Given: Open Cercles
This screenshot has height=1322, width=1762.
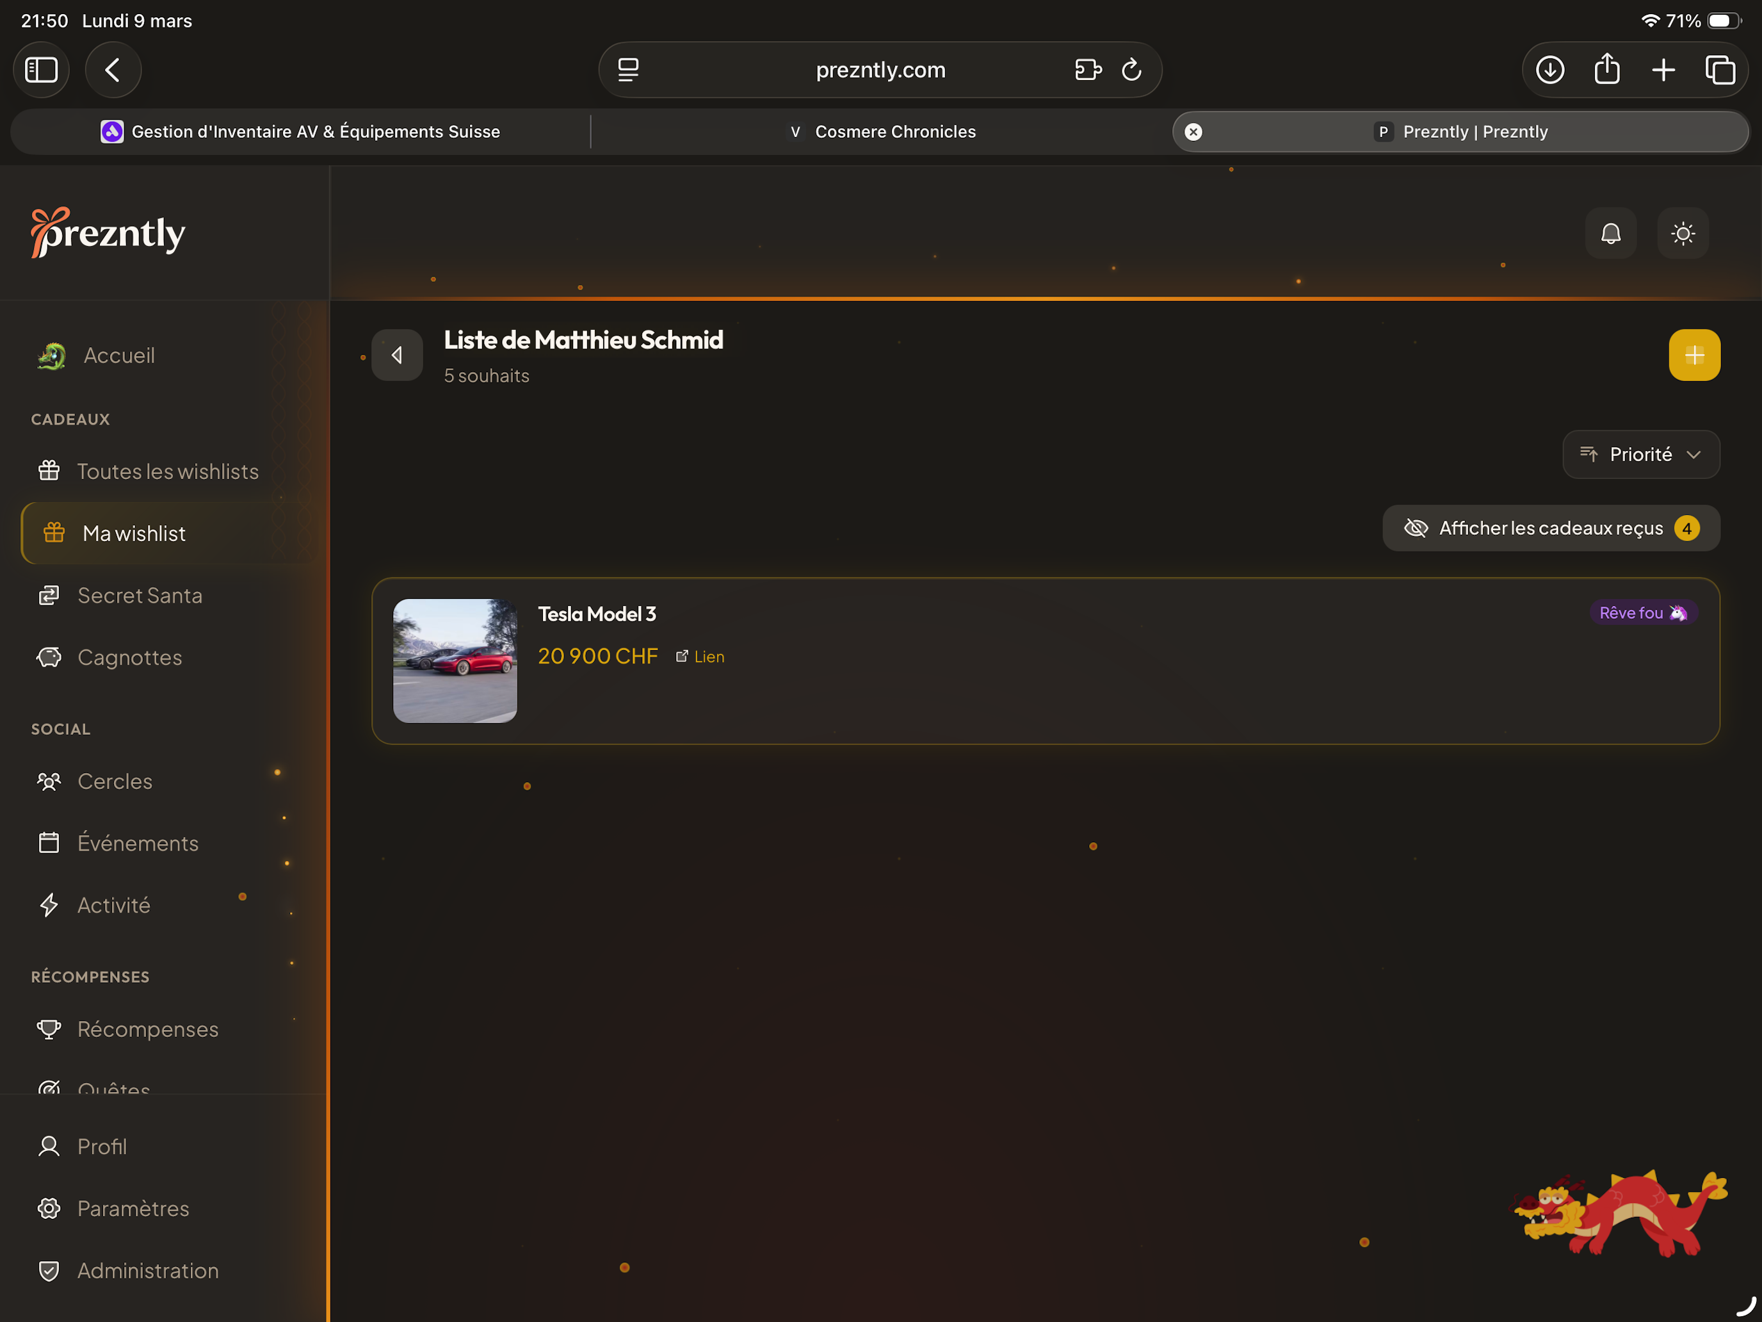Looking at the screenshot, I should click(164, 781).
